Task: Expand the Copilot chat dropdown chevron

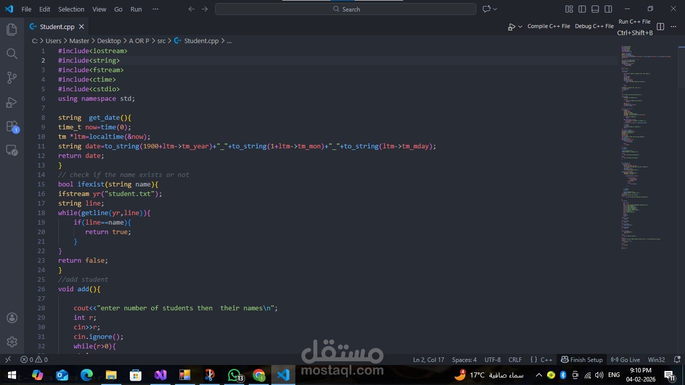Action: coord(495,9)
